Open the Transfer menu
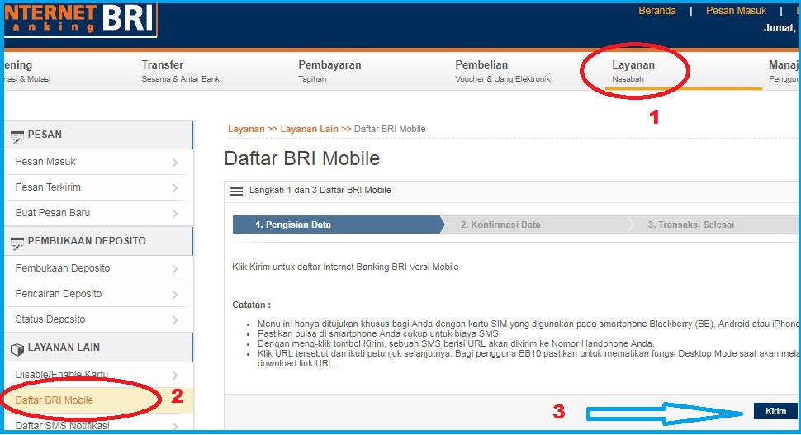 pyautogui.click(x=180, y=72)
